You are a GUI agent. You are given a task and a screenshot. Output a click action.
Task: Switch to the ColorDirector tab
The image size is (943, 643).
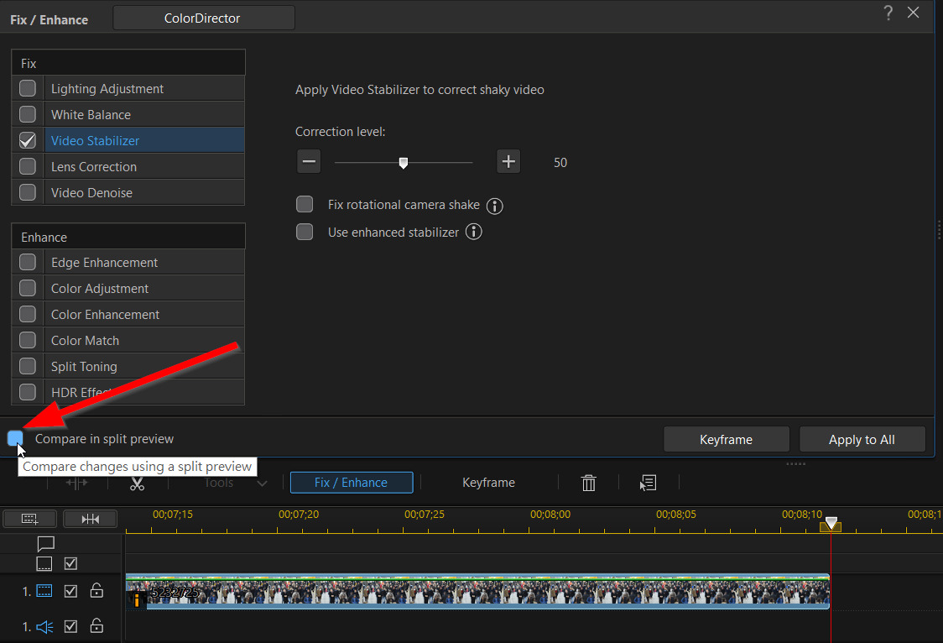[x=202, y=17]
